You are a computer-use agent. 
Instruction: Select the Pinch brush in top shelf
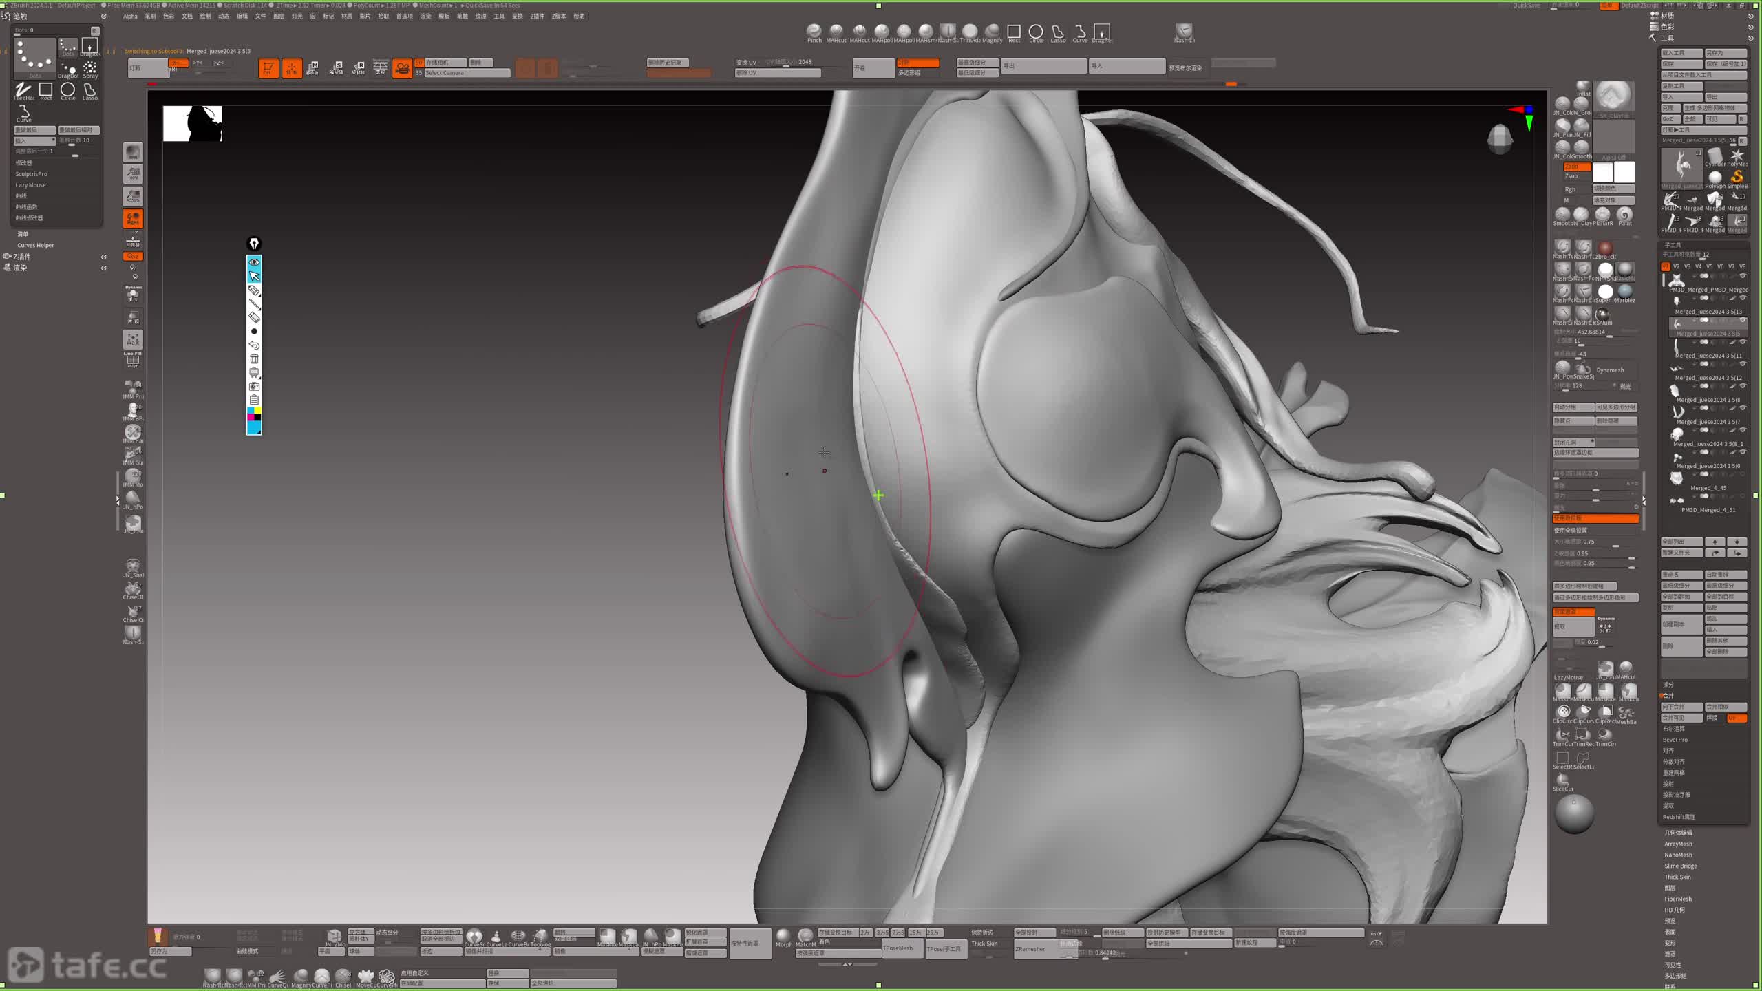[814, 32]
